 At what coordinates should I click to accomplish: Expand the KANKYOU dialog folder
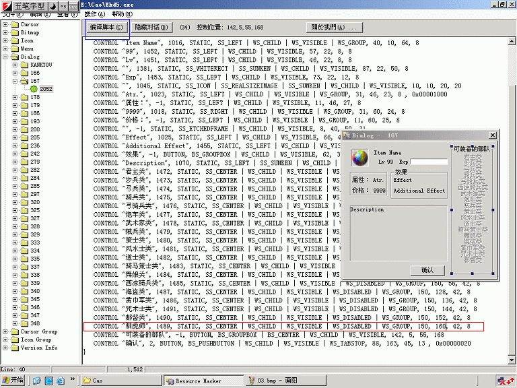(15, 65)
